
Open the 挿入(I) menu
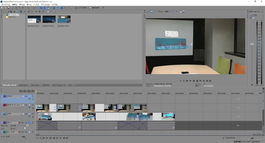(x=29, y=5)
